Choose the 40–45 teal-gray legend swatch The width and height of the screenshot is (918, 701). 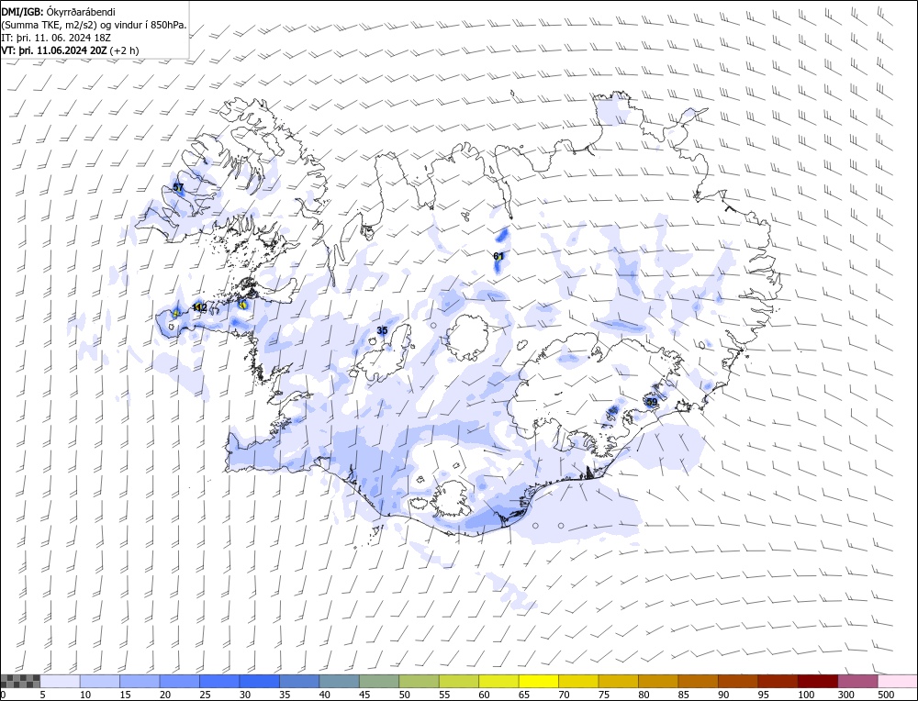click(340, 681)
